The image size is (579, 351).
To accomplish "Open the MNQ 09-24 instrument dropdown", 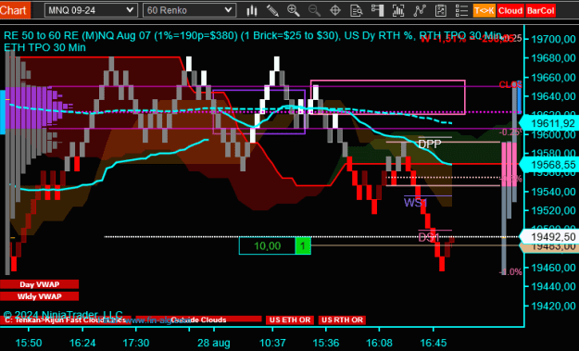I will (91, 10).
